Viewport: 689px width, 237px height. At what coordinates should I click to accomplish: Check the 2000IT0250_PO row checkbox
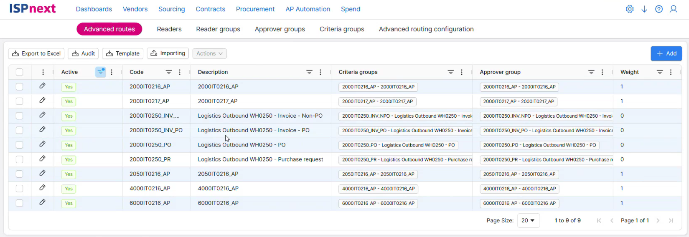point(20,145)
